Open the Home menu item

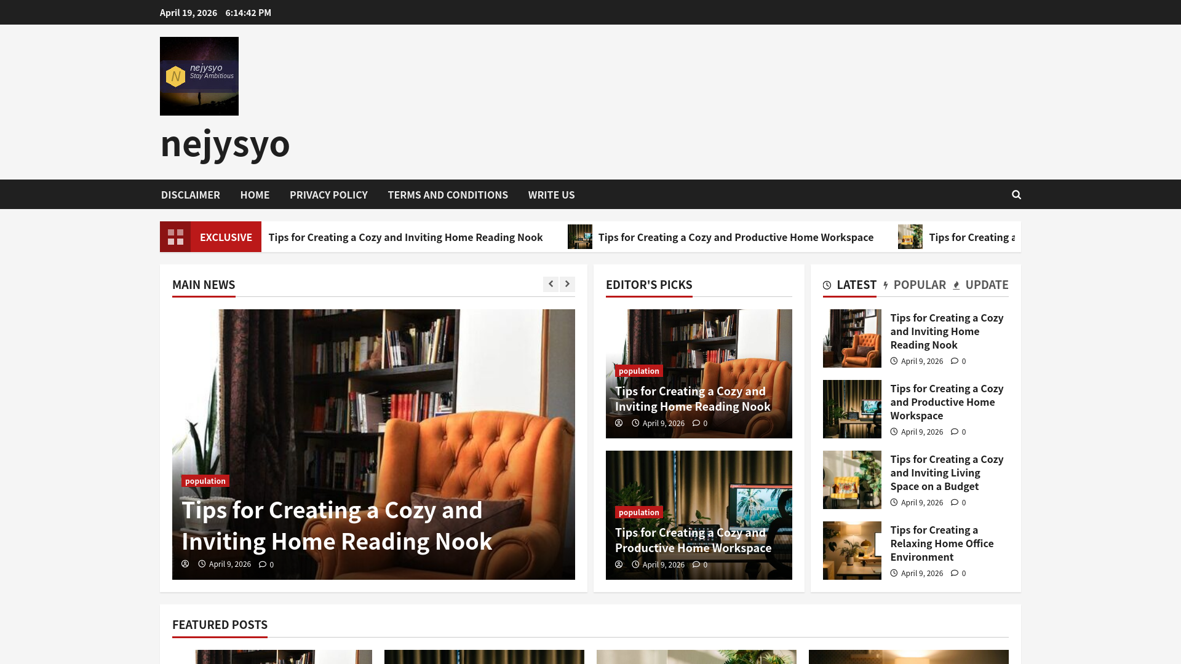point(255,195)
